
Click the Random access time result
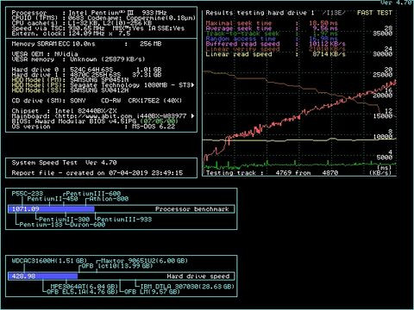coord(272,39)
